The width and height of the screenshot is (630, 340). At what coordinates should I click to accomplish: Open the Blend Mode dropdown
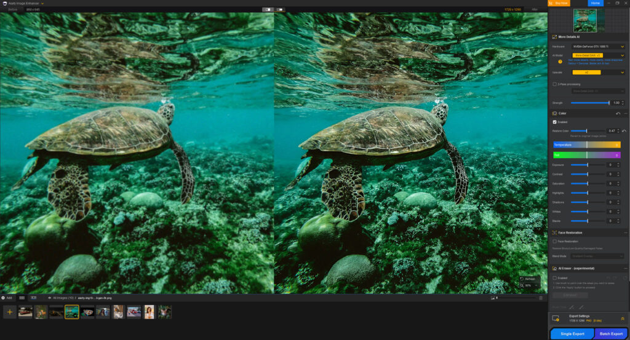pyautogui.click(x=597, y=256)
